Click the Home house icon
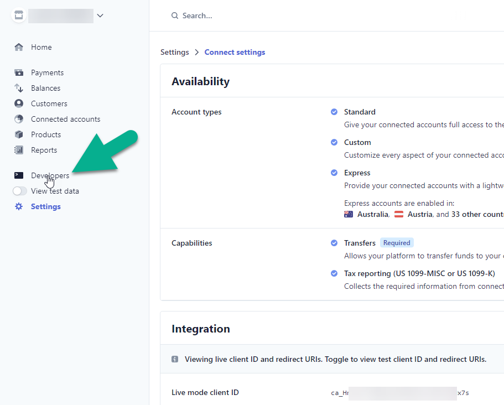This screenshot has height=405, width=504. (19, 47)
